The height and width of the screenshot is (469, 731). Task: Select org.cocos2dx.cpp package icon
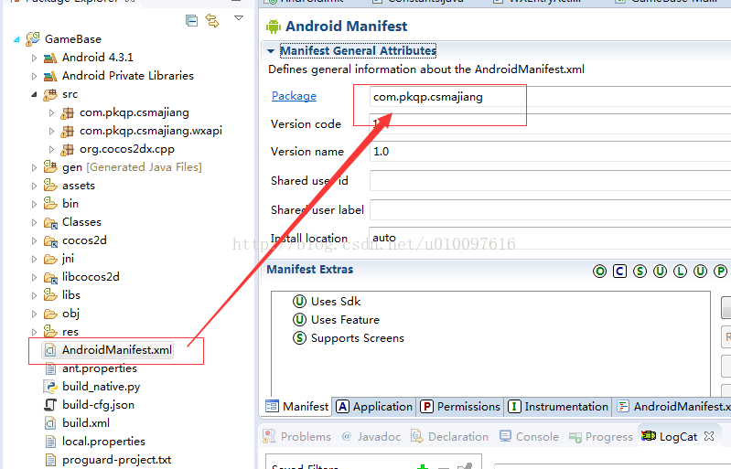coord(68,150)
